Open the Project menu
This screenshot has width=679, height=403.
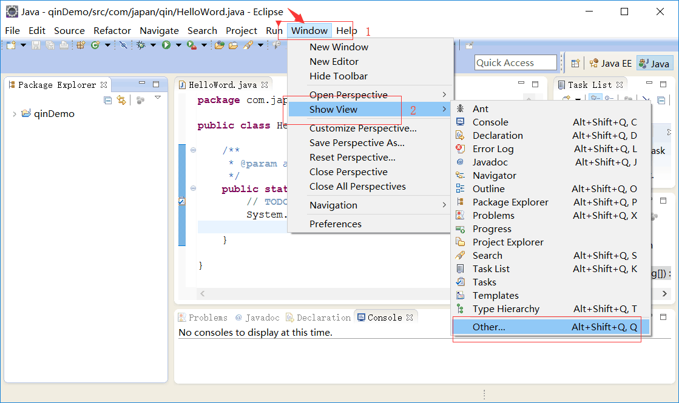pyautogui.click(x=242, y=31)
